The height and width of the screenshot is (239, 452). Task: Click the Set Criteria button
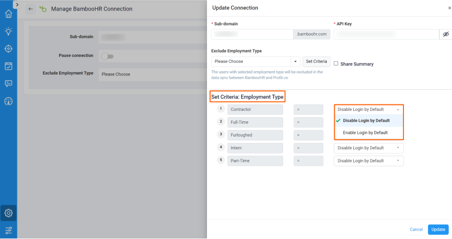tap(317, 62)
